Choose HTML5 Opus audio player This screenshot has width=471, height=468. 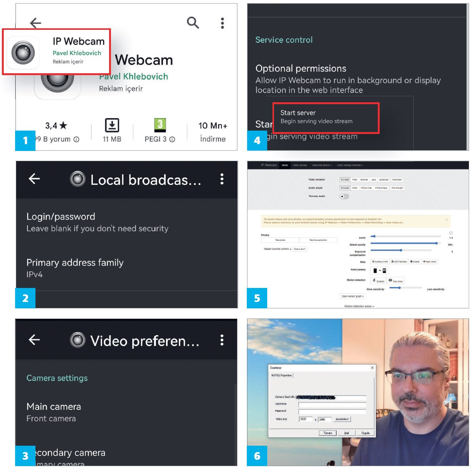click(381, 188)
